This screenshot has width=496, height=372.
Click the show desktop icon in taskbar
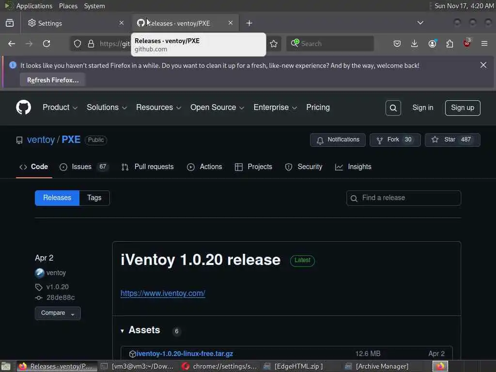point(6,366)
